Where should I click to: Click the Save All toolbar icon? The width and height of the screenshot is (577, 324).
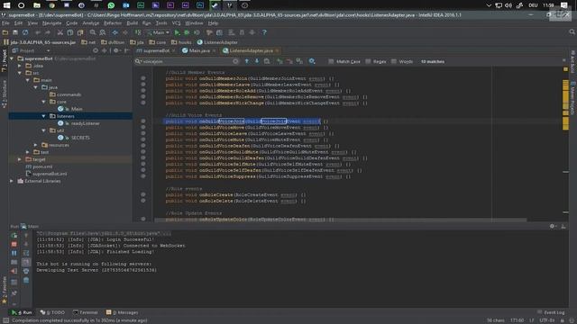point(15,32)
